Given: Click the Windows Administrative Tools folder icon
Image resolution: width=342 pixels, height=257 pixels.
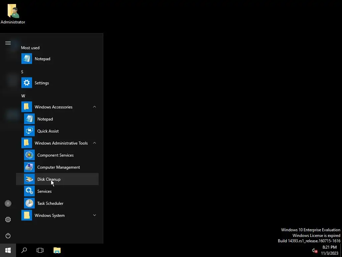Looking at the screenshot, I should click(27, 143).
